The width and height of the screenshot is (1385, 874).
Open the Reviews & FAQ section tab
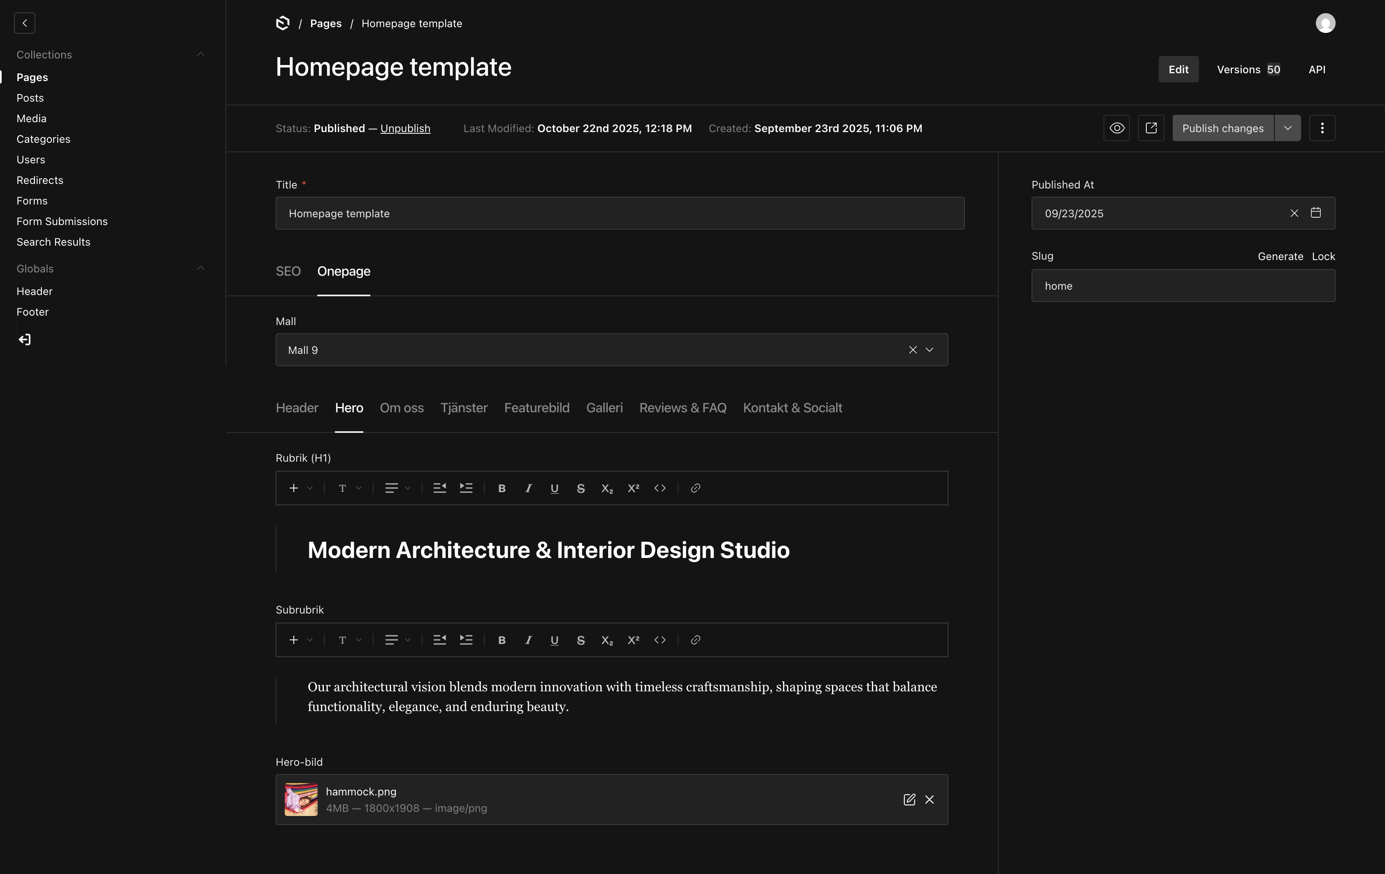tap(682, 408)
